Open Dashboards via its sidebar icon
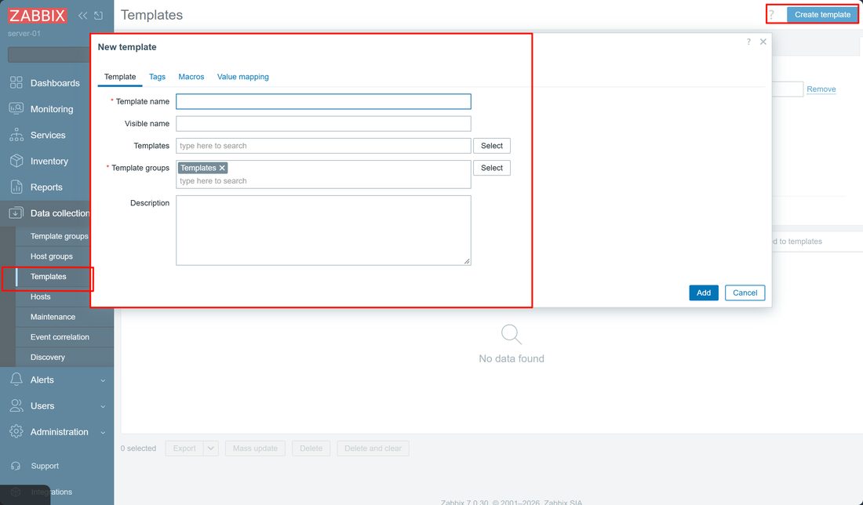The image size is (863, 505). [x=16, y=82]
